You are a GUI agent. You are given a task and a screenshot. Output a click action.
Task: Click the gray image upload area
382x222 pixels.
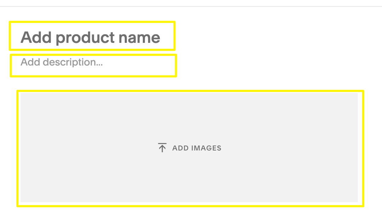(189, 117)
